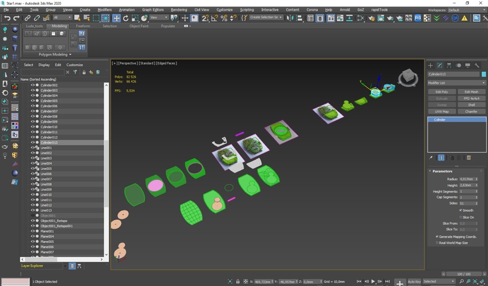Viewport: 488px width, 286px height.
Task: Toggle Generate Mapping Coords checkbox
Action: tap(437, 236)
